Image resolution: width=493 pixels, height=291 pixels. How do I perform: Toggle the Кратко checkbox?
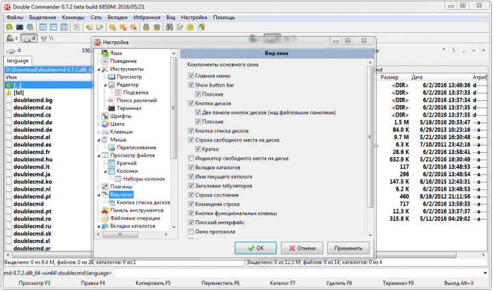coord(198,149)
